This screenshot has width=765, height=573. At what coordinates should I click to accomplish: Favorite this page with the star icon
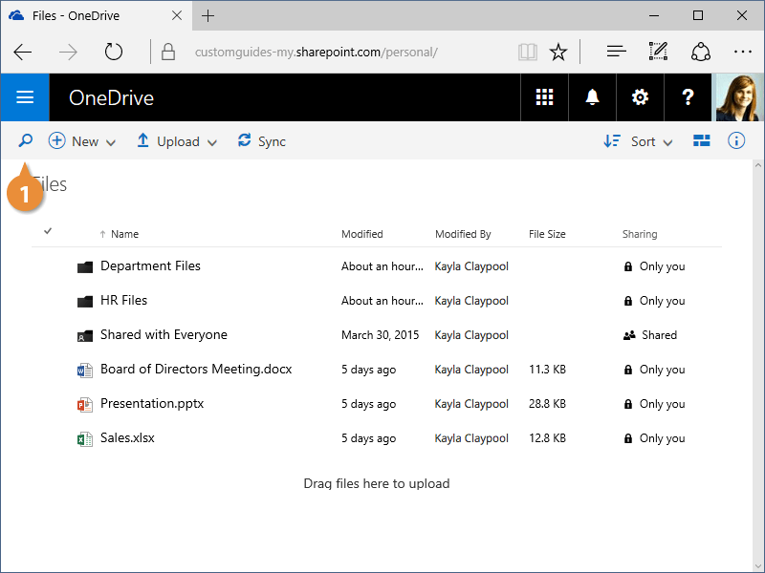(558, 52)
